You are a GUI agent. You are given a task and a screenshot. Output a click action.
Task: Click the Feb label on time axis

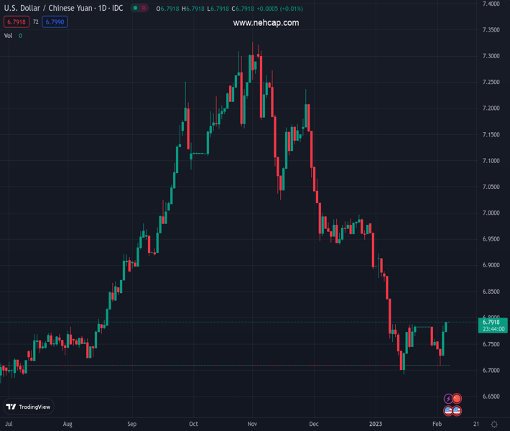click(437, 424)
